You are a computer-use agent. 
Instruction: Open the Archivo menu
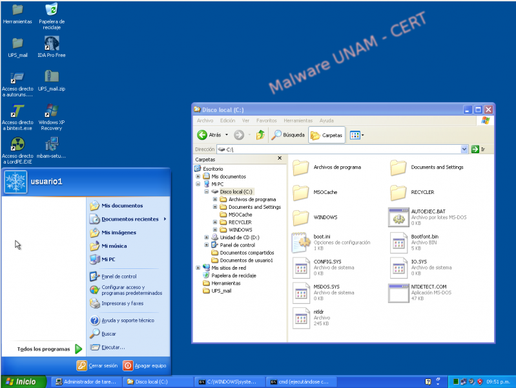[205, 121]
